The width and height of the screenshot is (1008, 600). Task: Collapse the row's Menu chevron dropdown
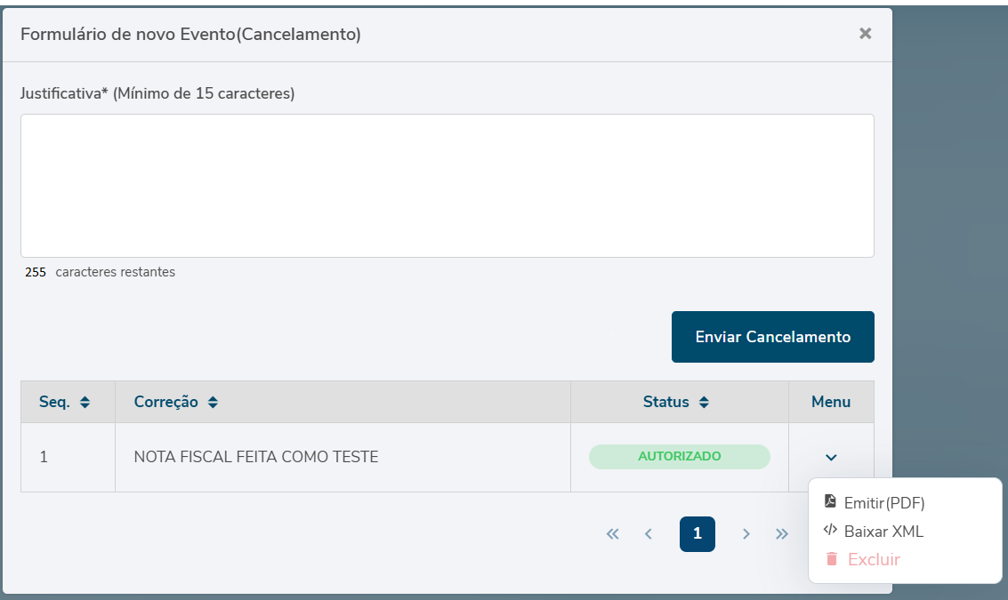point(831,458)
